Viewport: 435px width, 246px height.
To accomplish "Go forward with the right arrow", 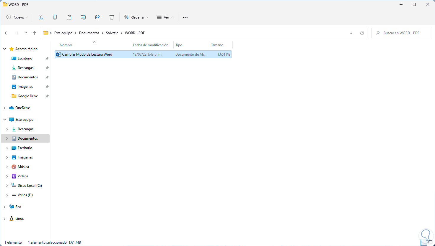I will [17, 33].
